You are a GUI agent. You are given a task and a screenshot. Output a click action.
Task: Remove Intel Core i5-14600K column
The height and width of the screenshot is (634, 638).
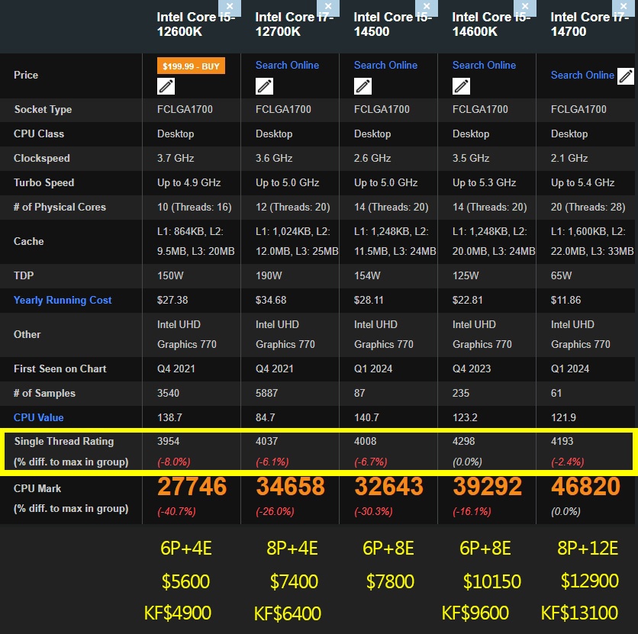click(x=525, y=7)
